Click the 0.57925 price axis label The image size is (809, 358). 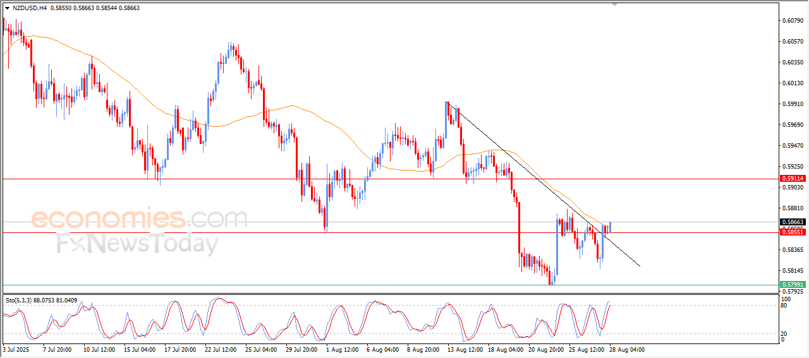pyautogui.click(x=793, y=292)
